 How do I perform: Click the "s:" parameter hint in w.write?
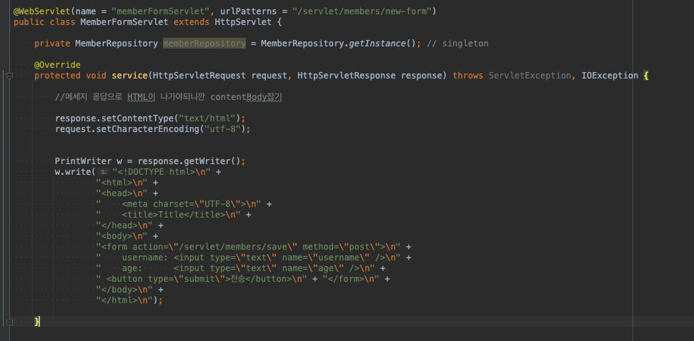[x=104, y=172]
